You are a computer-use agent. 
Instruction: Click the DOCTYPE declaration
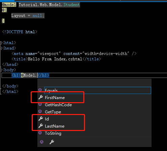[x=20, y=32]
